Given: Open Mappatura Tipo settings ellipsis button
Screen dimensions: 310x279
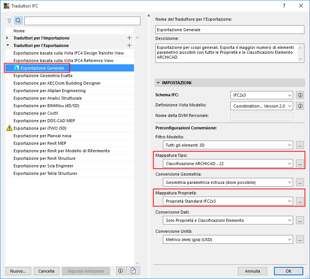Looking at the screenshot, I should [300, 164].
